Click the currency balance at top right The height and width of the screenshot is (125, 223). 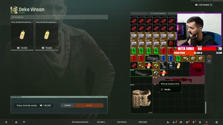pyautogui.click(x=202, y=5)
